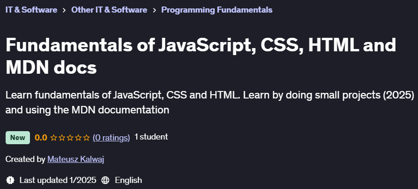Open instructor Mateusz Kalwaj's profile link
This screenshot has width=418, height=189.
tap(75, 159)
